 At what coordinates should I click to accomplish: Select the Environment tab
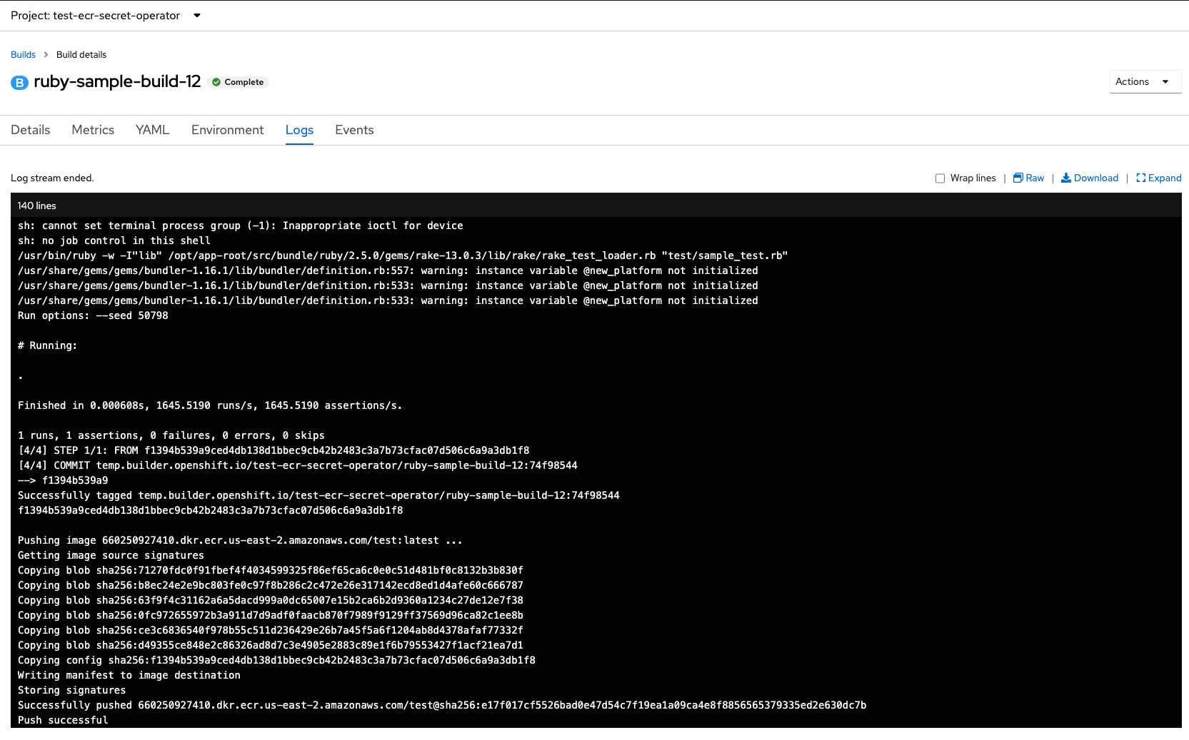coord(227,130)
